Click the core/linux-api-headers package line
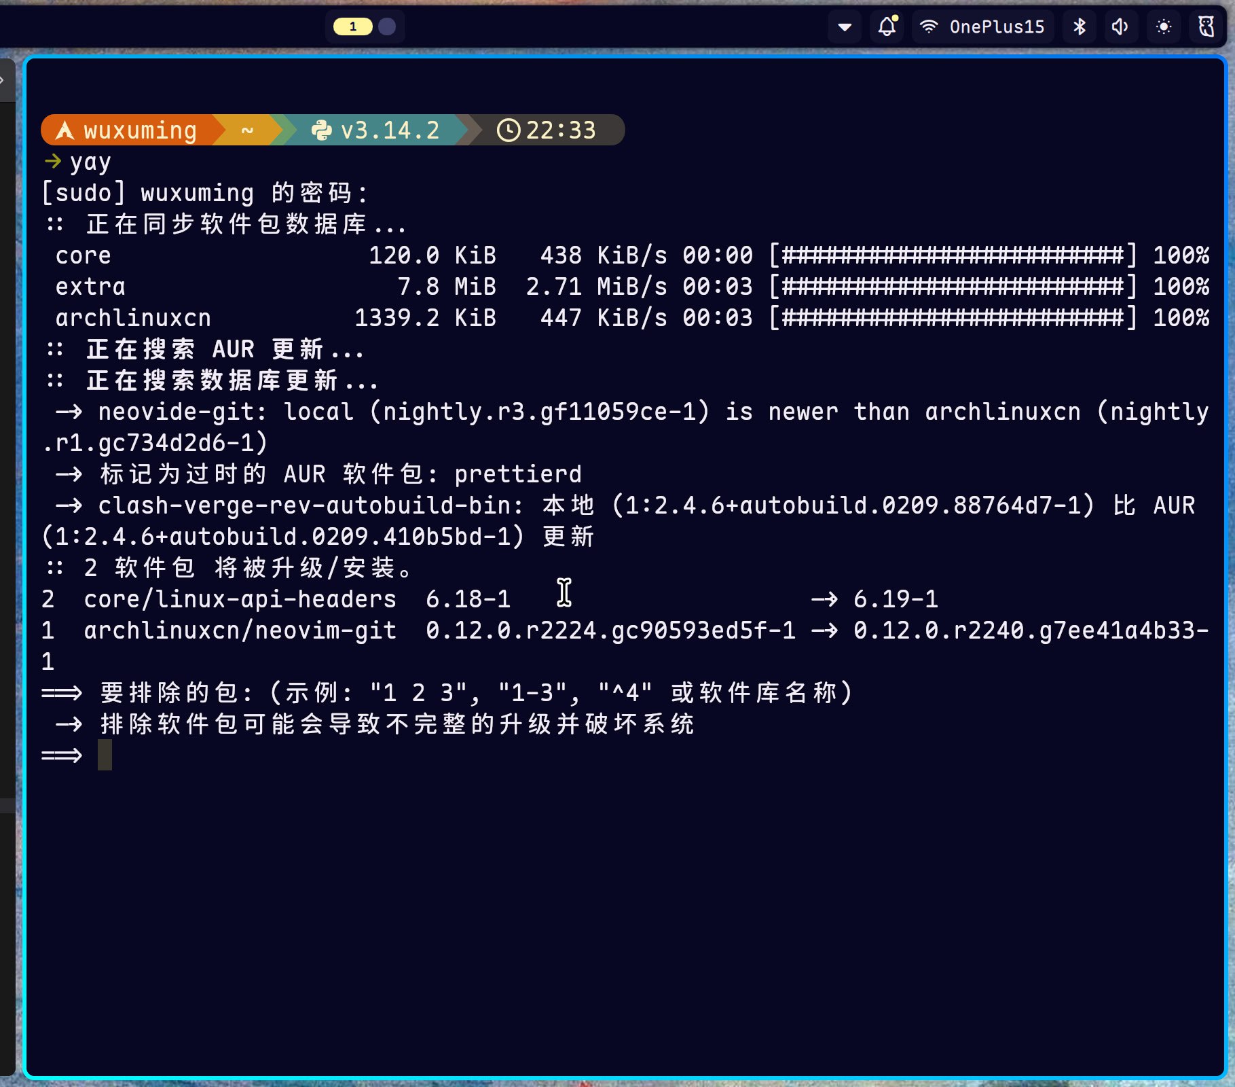 [x=240, y=599]
